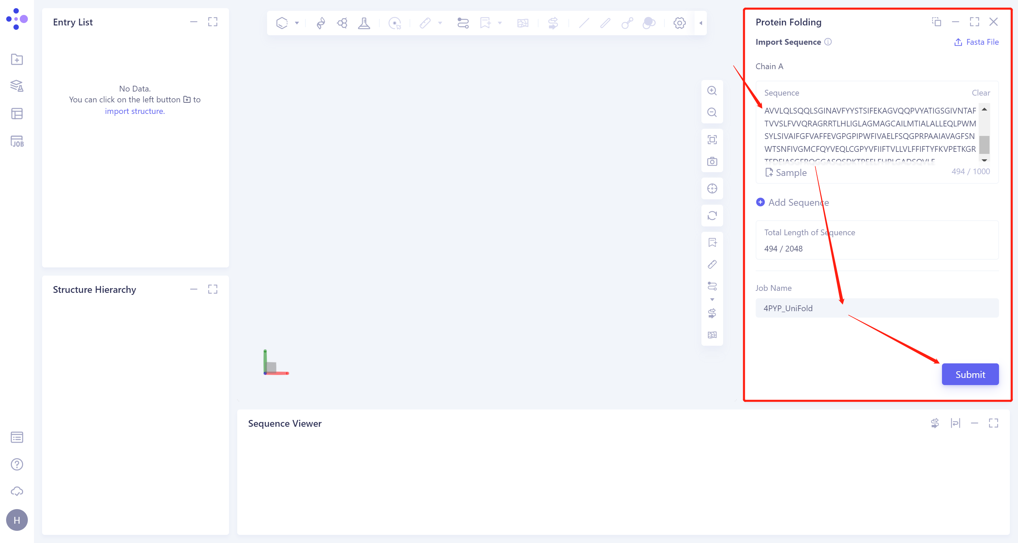
Task: Click the Job Name input field
Action: (876, 308)
